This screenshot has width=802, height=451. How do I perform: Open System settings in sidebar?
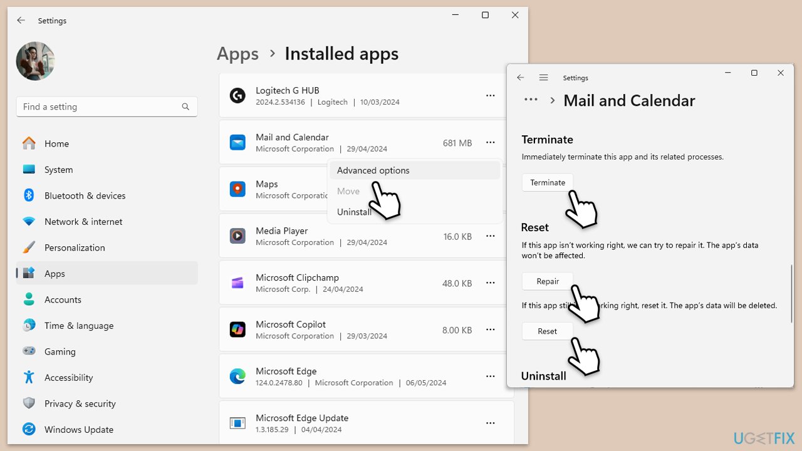(107, 170)
